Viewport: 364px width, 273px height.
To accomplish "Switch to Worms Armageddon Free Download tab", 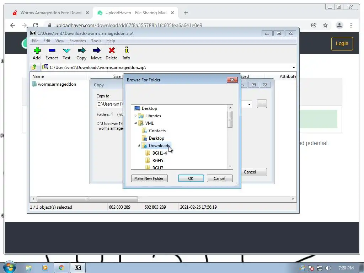I will [51, 13].
